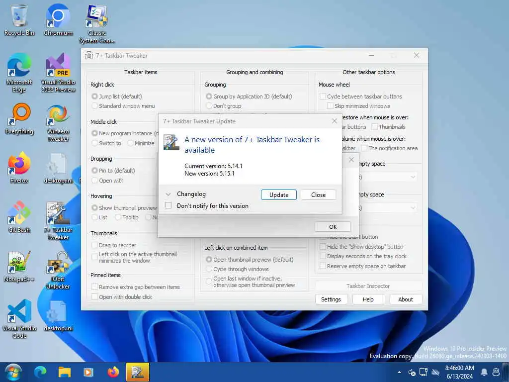Open the About dialog
This screenshot has height=382, width=509.
406,299
